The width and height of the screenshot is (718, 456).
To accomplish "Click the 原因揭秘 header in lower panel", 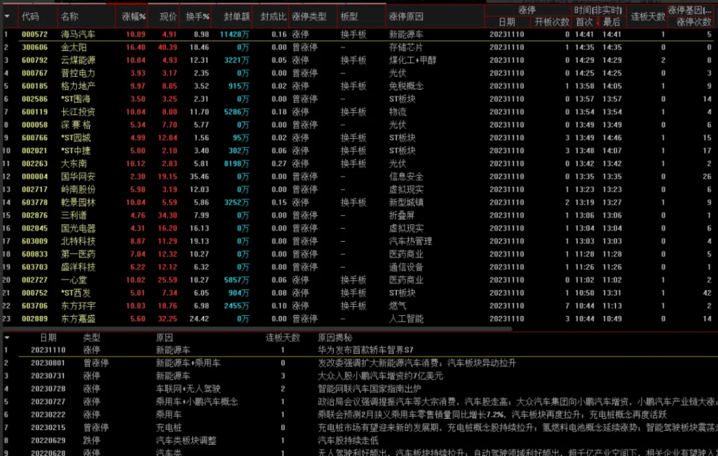I will click(336, 338).
